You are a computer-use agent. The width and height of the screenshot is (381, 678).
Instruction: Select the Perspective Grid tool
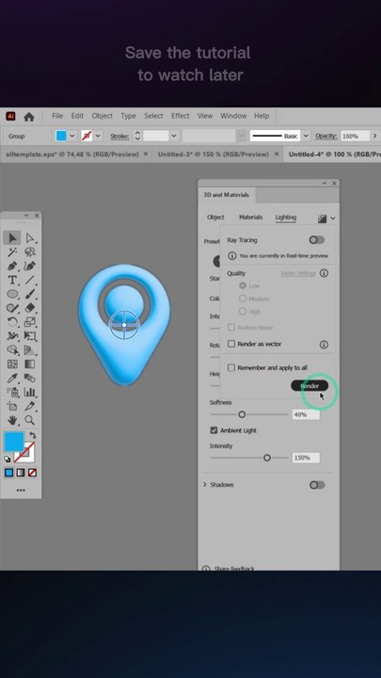[30, 349]
